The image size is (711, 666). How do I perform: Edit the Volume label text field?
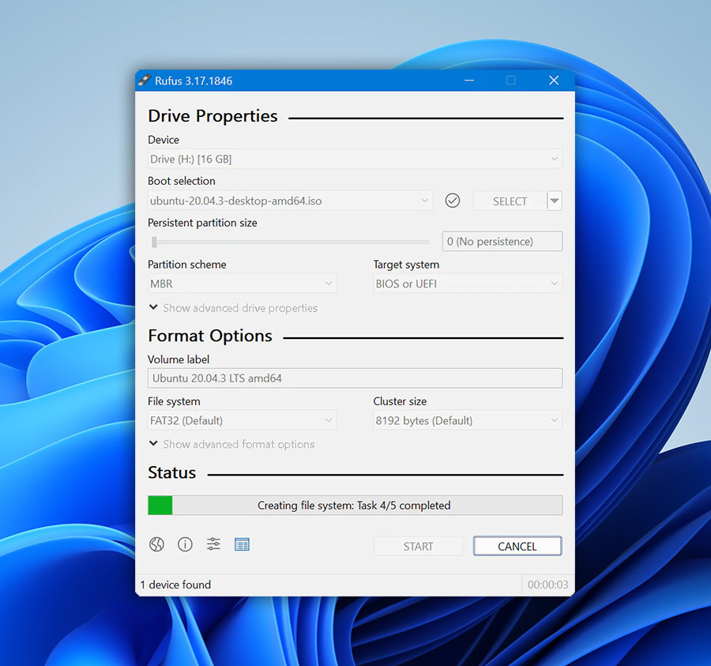[x=355, y=378]
